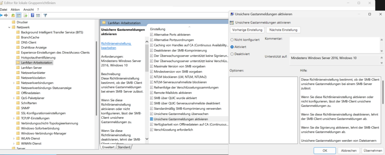Viewport: 385px width, 155px height.
Task: Select the Aktiviert radio option
Action: pyautogui.click(x=232, y=47)
